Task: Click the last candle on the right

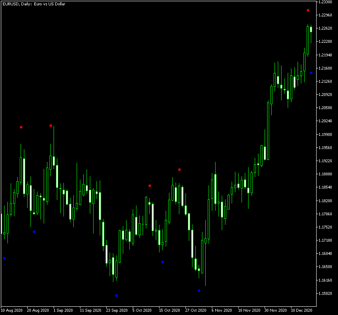Action: click(x=311, y=29)
